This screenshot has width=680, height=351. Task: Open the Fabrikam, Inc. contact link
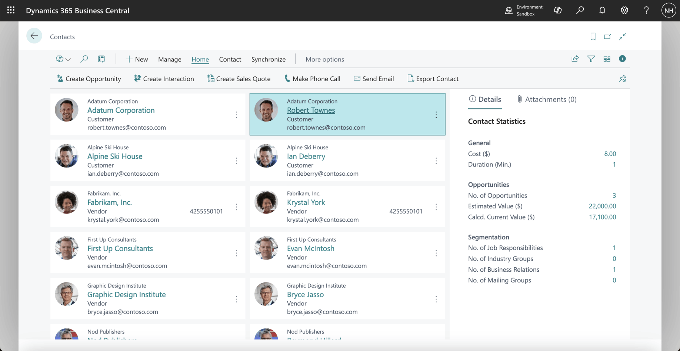pos(110,202)
